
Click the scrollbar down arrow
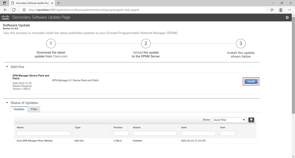[293, 157]
